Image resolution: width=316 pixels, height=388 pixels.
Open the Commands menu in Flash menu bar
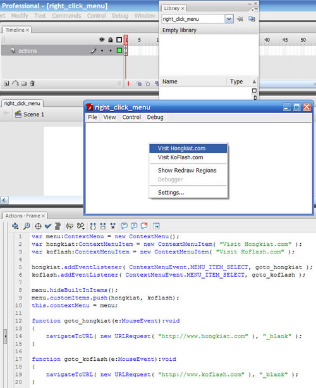click(66, 16)
